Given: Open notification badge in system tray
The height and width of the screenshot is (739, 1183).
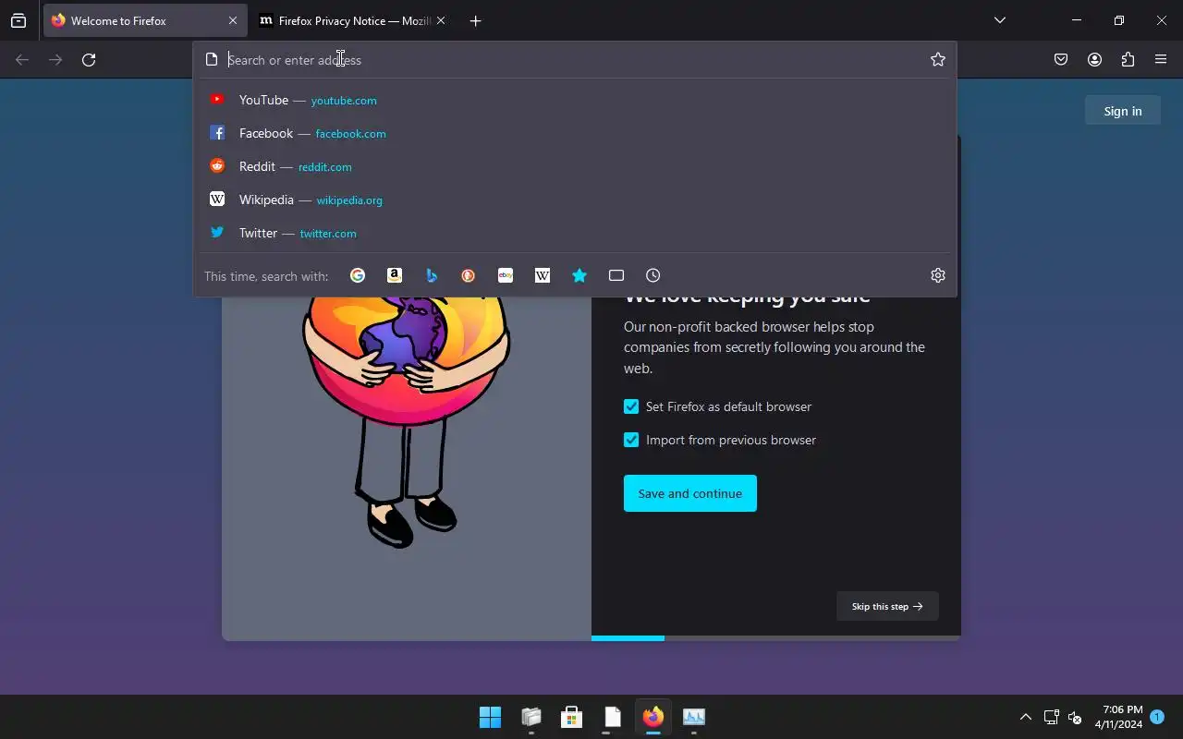Looking at the screenshot, I should (x=1157, y=717).
